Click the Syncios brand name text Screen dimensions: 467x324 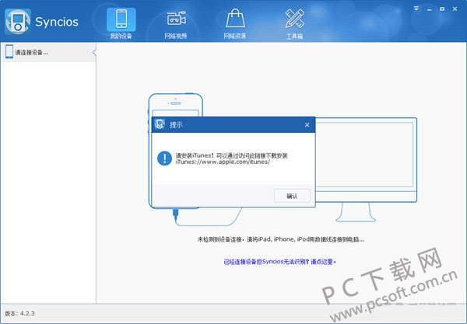[x=57, y=22]
